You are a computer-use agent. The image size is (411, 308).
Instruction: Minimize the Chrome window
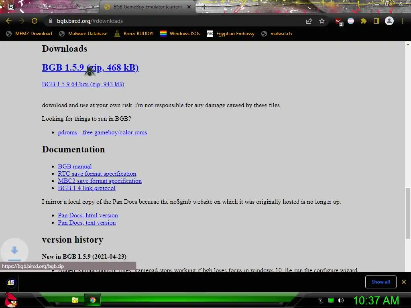pyautogui.click(x=377, y=4)
